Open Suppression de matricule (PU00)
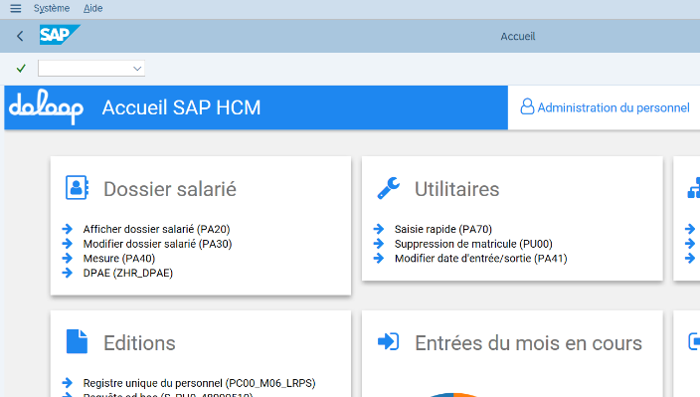 click(473, 244)
